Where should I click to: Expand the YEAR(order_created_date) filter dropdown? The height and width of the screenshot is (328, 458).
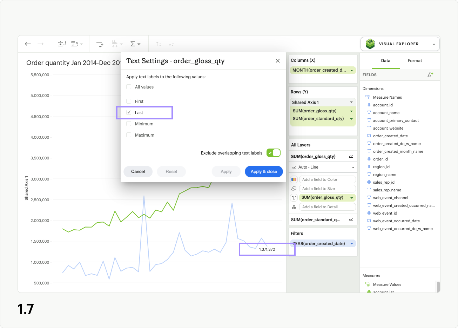click(x=351, y=243)
